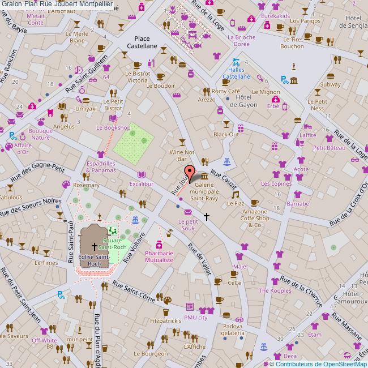Image resolution: width=368 pixels, height=368 pixels.
Task: Select the green park area near Le Bookshop
Action: point(133,139)
